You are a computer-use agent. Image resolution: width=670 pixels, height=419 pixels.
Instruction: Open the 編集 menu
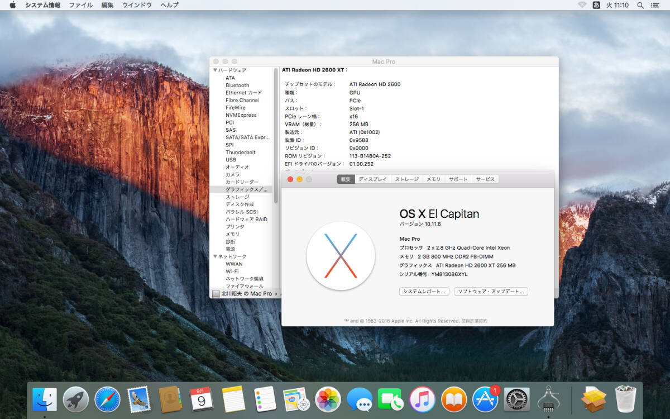[107, 5]
